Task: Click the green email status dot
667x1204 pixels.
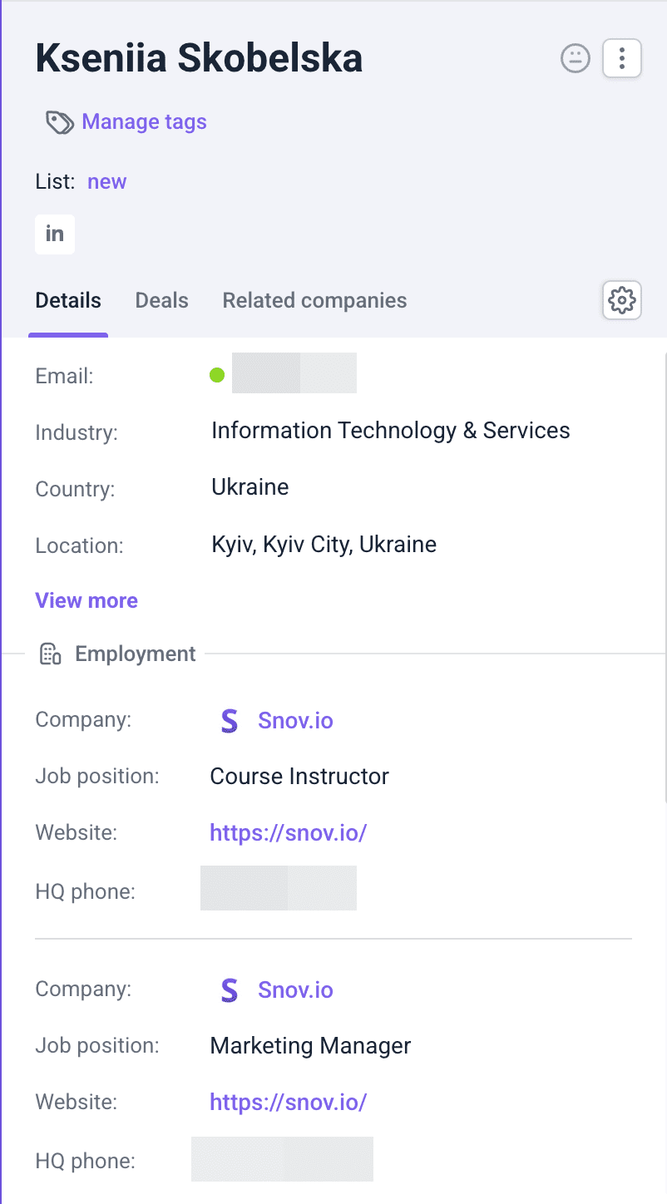Action: point(217,375)
